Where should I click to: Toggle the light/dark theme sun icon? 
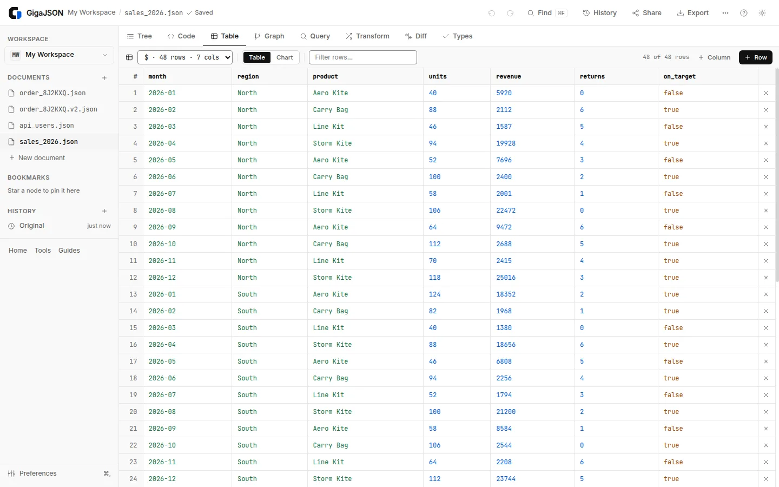(762, 13)
